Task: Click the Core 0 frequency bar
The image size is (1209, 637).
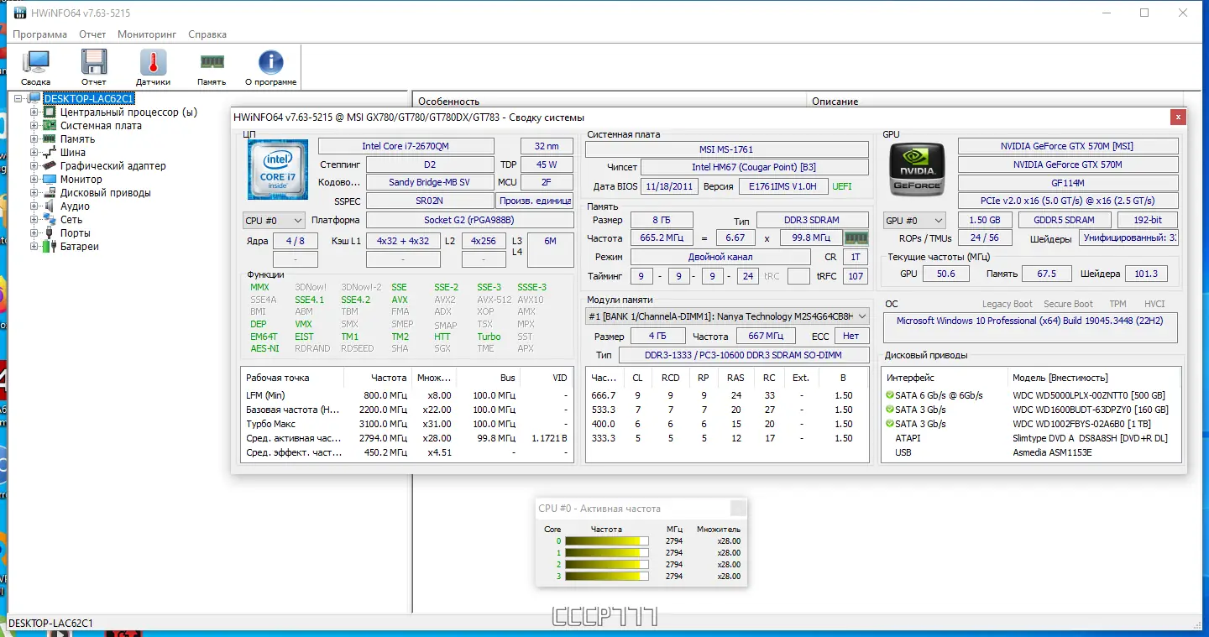Action: 606,541
